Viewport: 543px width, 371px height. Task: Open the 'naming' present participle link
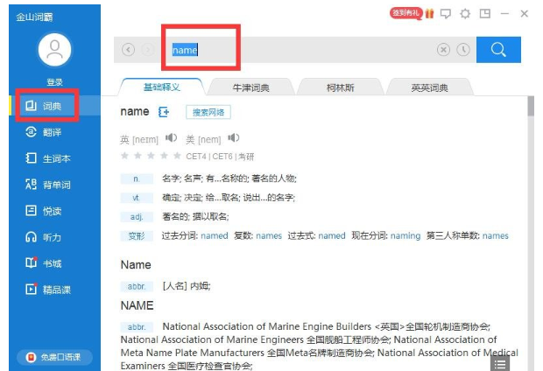tap(405, 235)
